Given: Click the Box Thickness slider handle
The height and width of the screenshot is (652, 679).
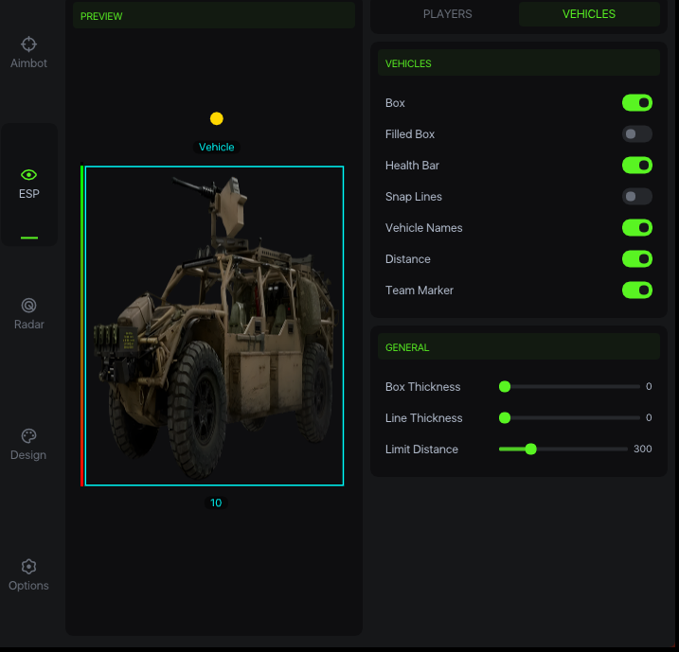Looking at the screenshot, I should (505, 387).
